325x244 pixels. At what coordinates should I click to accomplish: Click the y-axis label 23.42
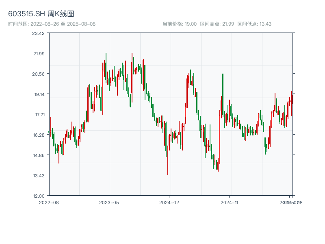pos(38,33)
